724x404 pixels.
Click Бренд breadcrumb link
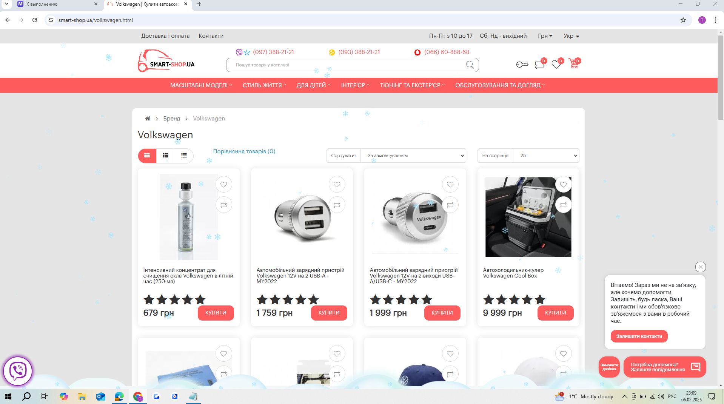(172, 119)
